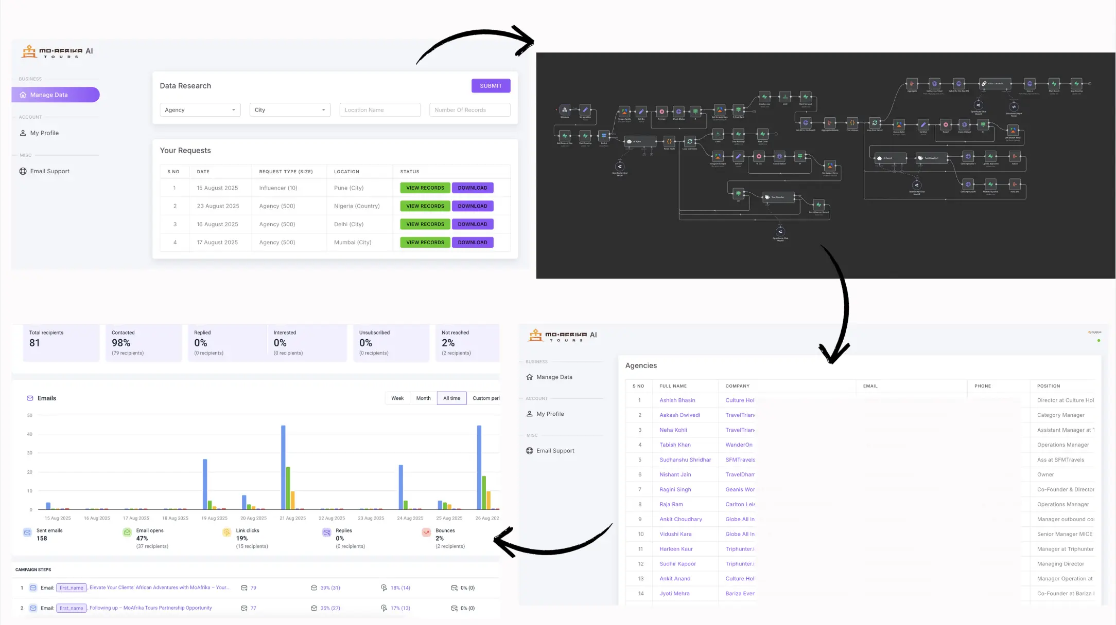Open the Instagram Scraper node

(718, 156)
